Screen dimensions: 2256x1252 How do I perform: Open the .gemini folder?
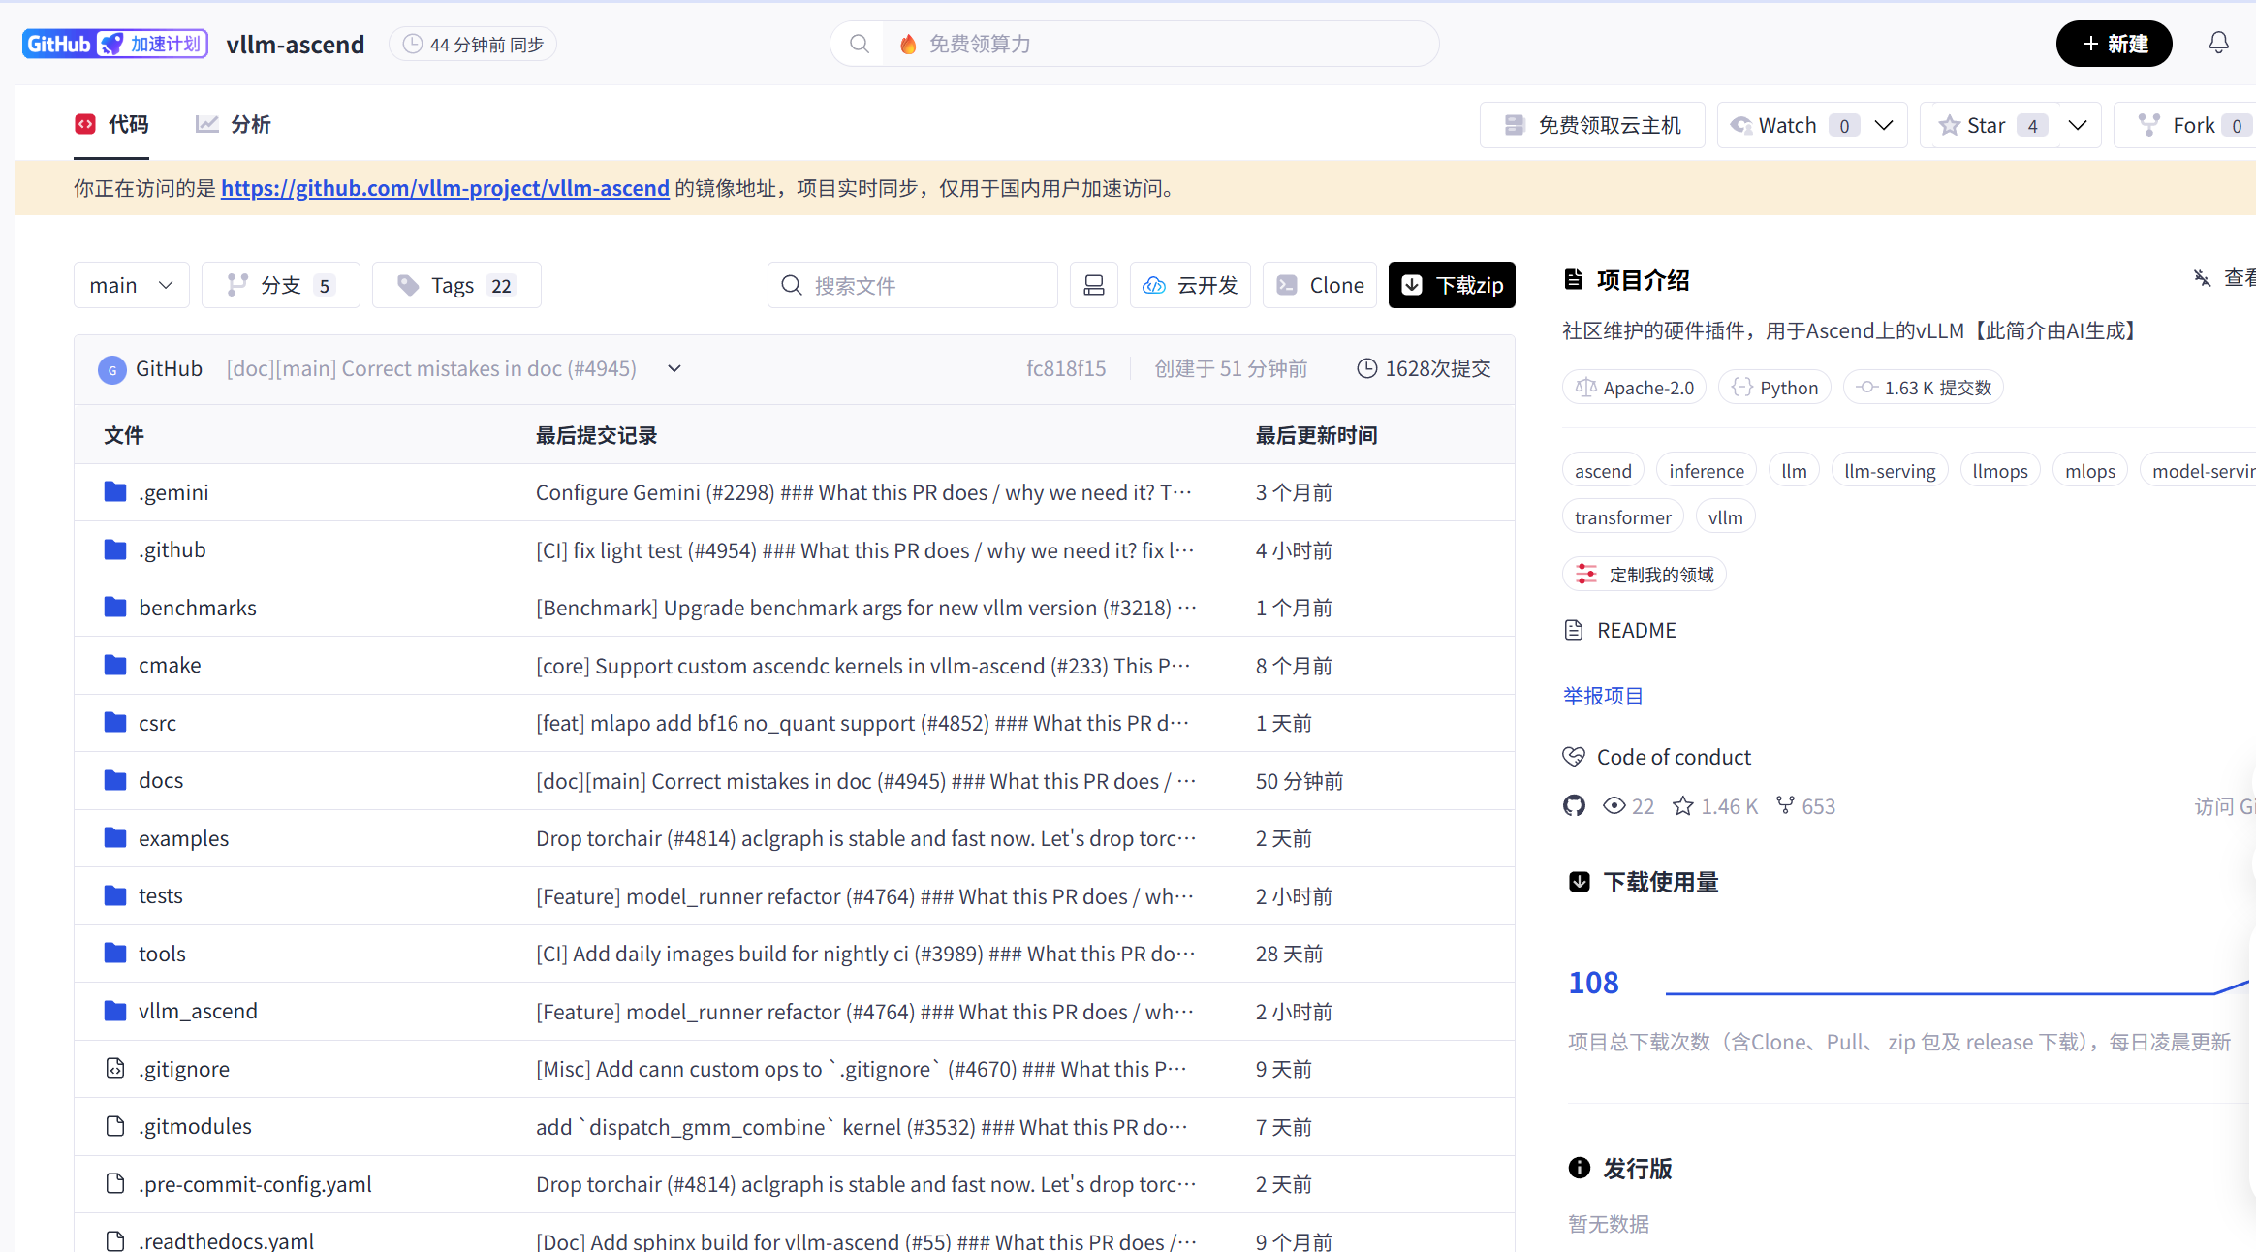173,492
